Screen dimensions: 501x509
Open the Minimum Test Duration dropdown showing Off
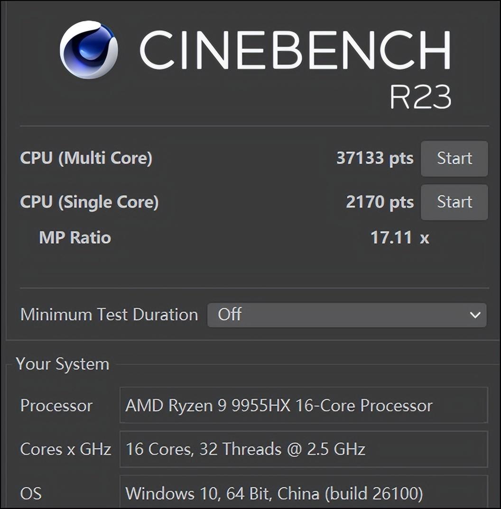346,315
